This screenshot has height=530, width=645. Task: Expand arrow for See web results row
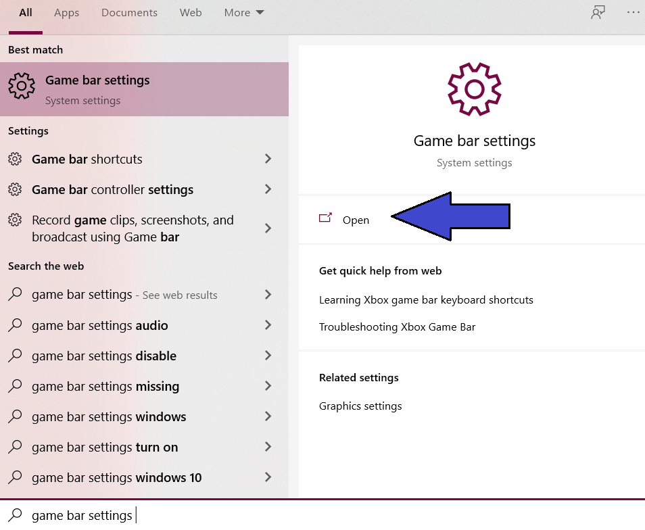click(268, 294)
